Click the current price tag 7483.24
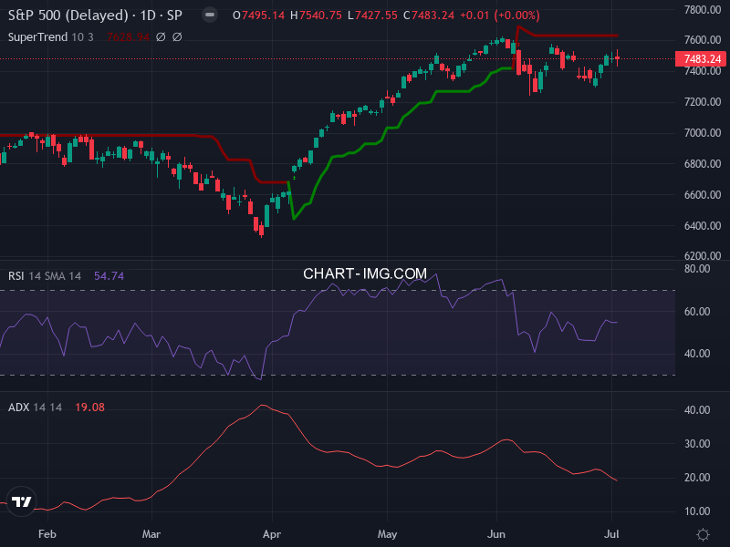730x547 pixels. coord(701,59)
